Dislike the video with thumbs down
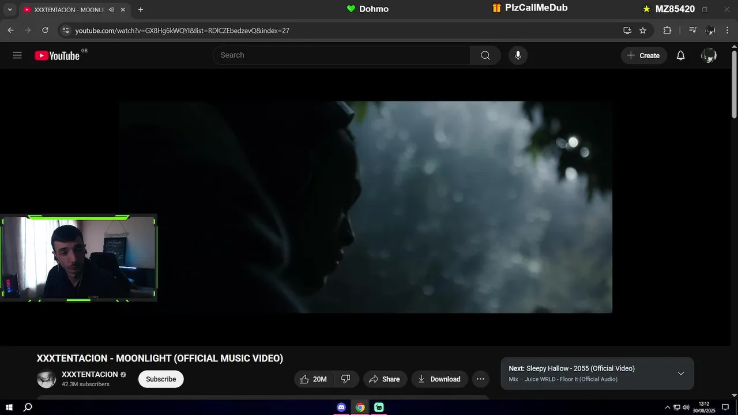The width and height of the screenshot is (738, 415). 346,379
